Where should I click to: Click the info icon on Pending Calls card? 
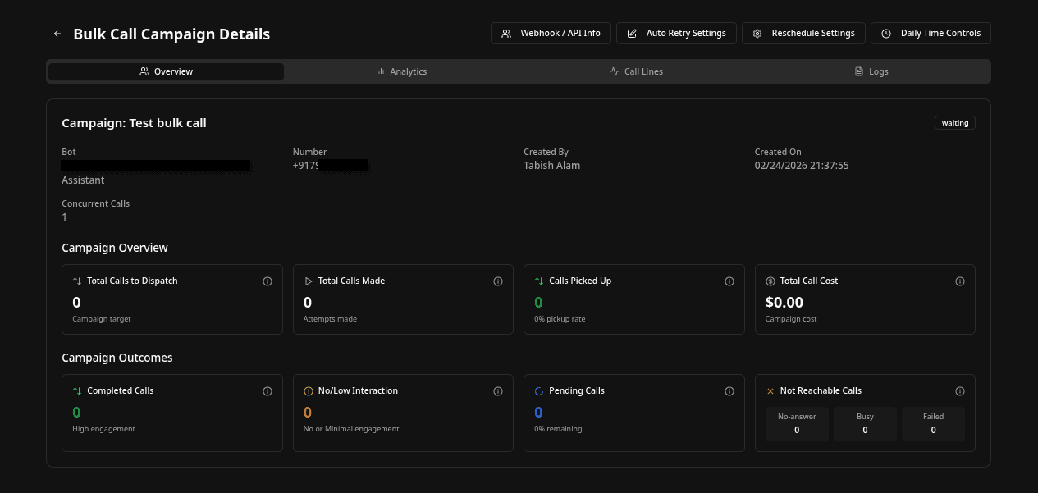729,390
